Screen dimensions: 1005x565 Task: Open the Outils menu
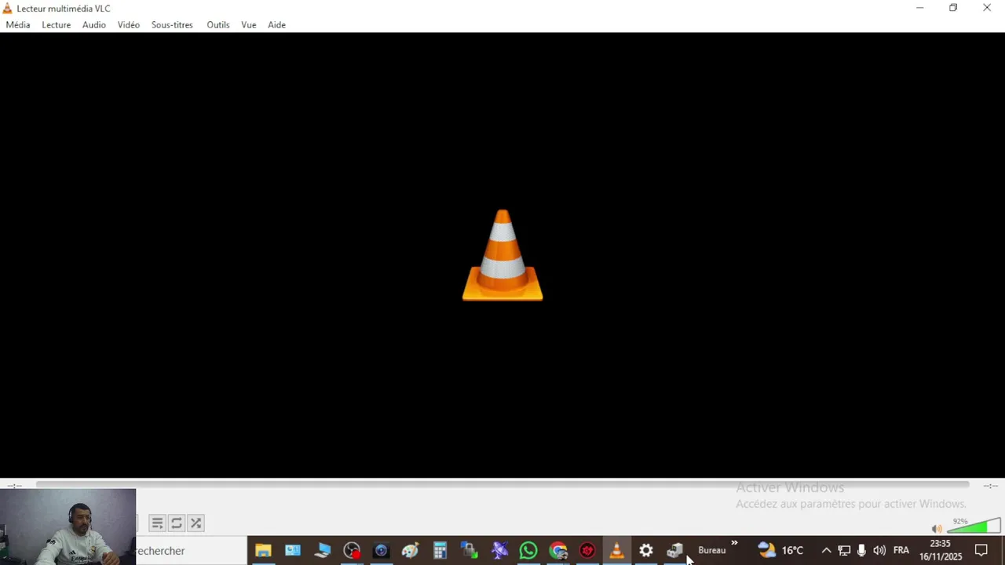point(218,25)
